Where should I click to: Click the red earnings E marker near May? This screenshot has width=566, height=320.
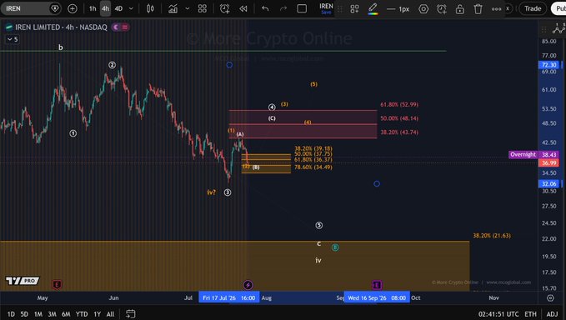coord(57,285)
